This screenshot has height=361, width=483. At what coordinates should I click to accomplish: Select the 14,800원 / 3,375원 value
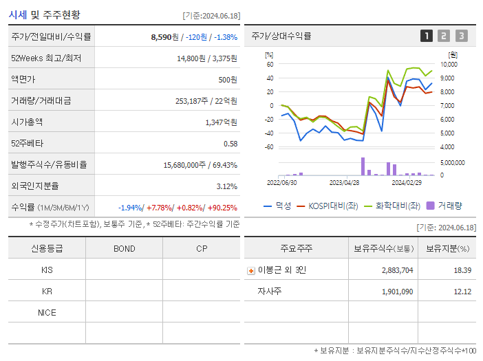[207, 58]
